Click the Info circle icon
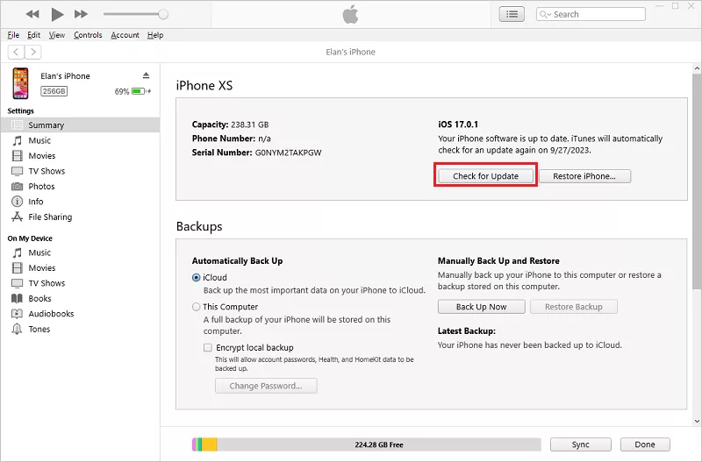 click(17, 202)
